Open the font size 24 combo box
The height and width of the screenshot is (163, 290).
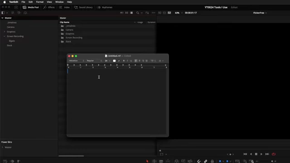click(107, 61)
